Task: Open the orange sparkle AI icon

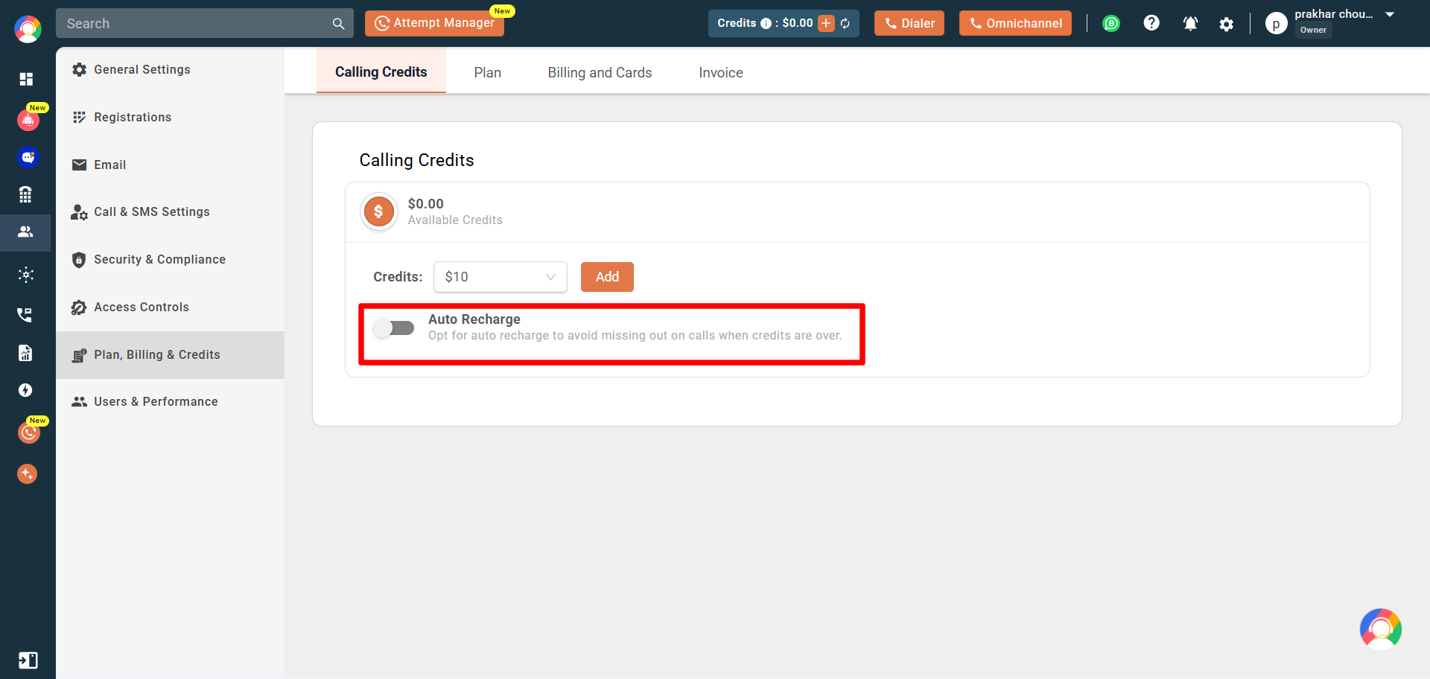Action: [x=27, y=474]
